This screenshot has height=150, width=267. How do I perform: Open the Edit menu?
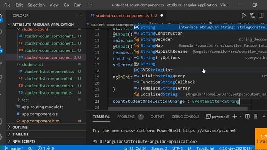pyautogui.click(x=19, y=5)
